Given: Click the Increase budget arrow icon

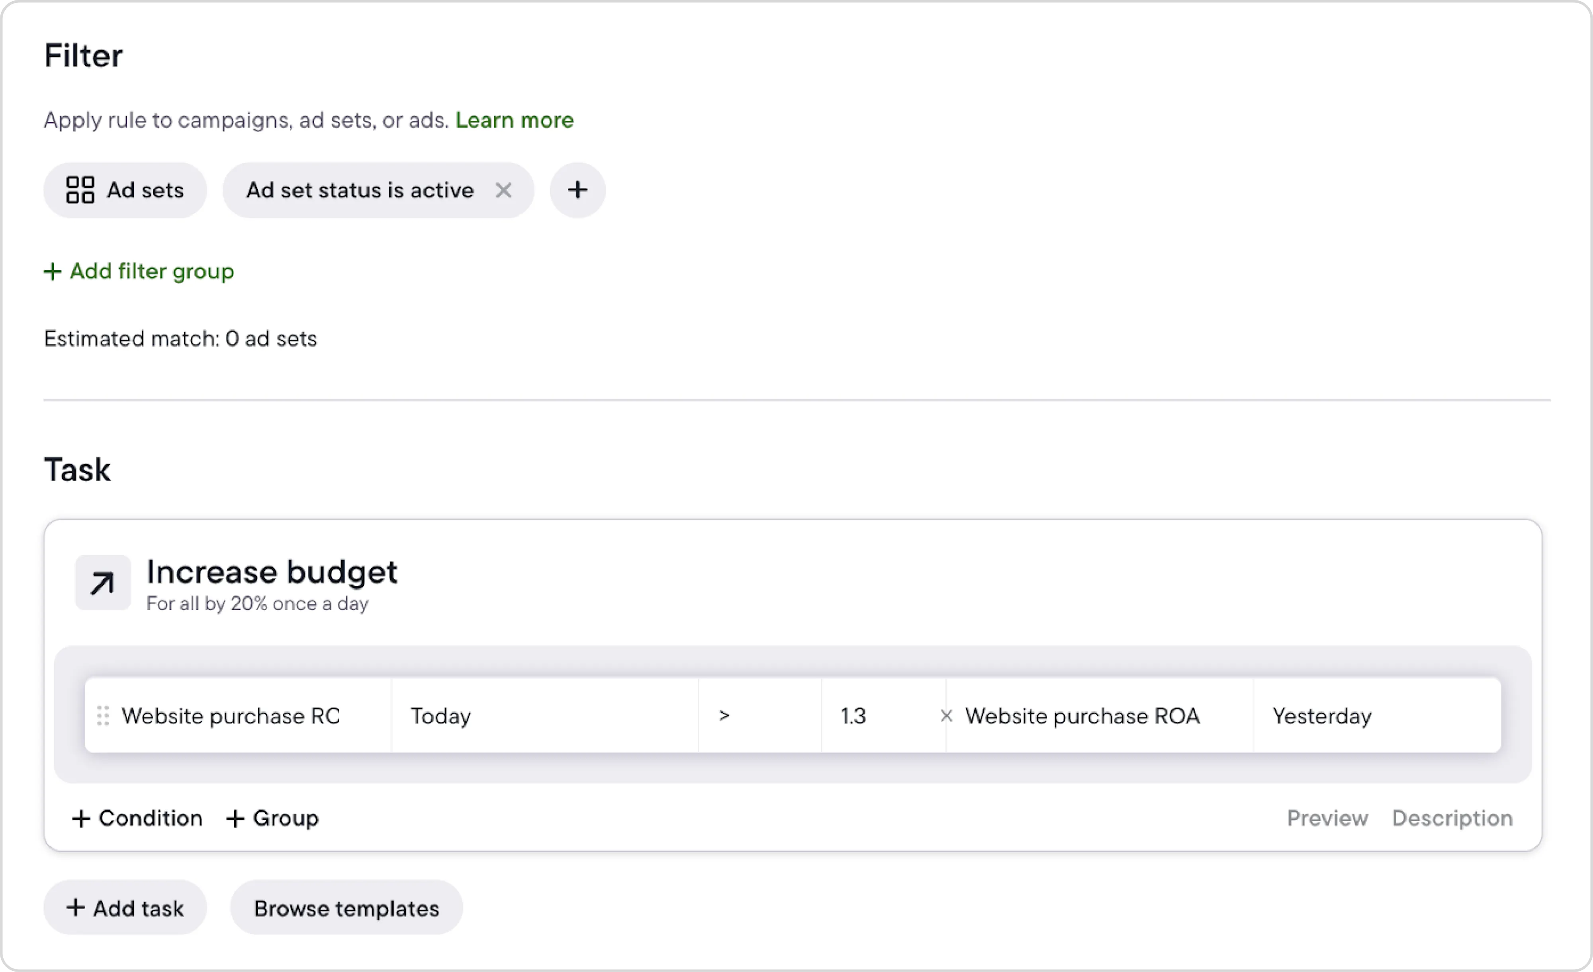Looking at the screenshot, I should pyautogui.click(x=102, y=583).
